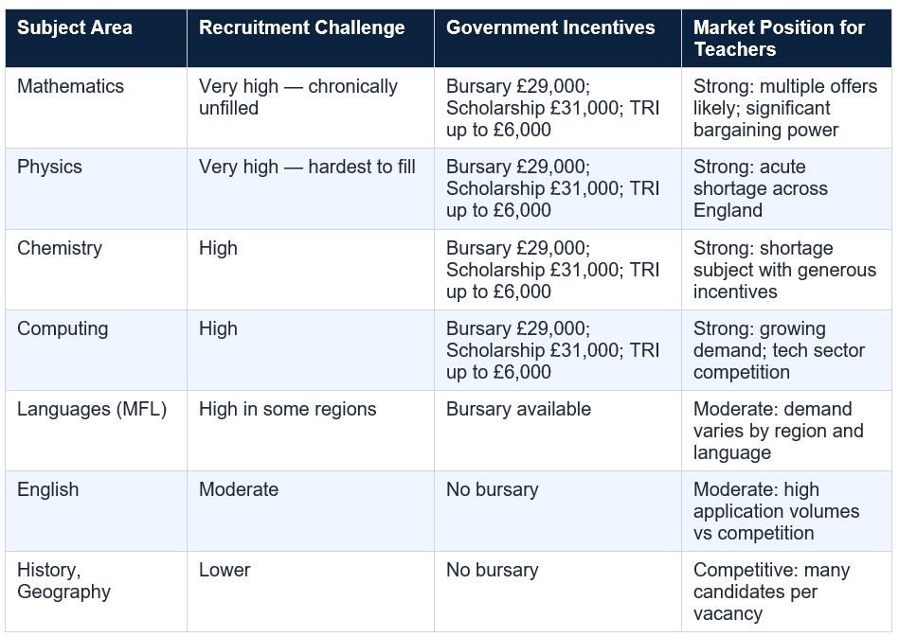Image resolution: width=899 pixels, height=637 pixels.
Task: Select the 'High in some regions' cell
Action: pyautogui.click(x=311, y=431)
